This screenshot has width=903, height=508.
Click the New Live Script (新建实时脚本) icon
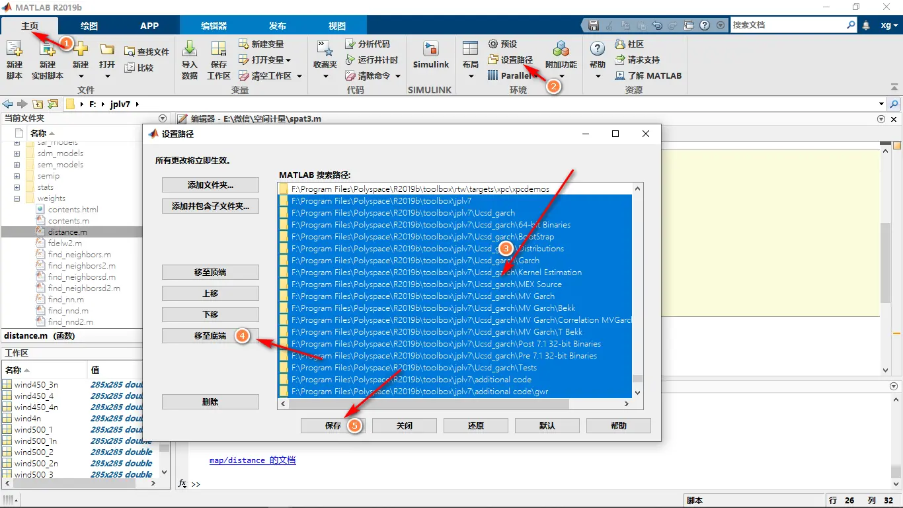pyautogui.click(x=47, y=49)
